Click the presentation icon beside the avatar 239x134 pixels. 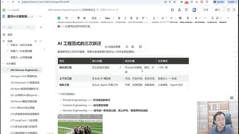(186, 10)
